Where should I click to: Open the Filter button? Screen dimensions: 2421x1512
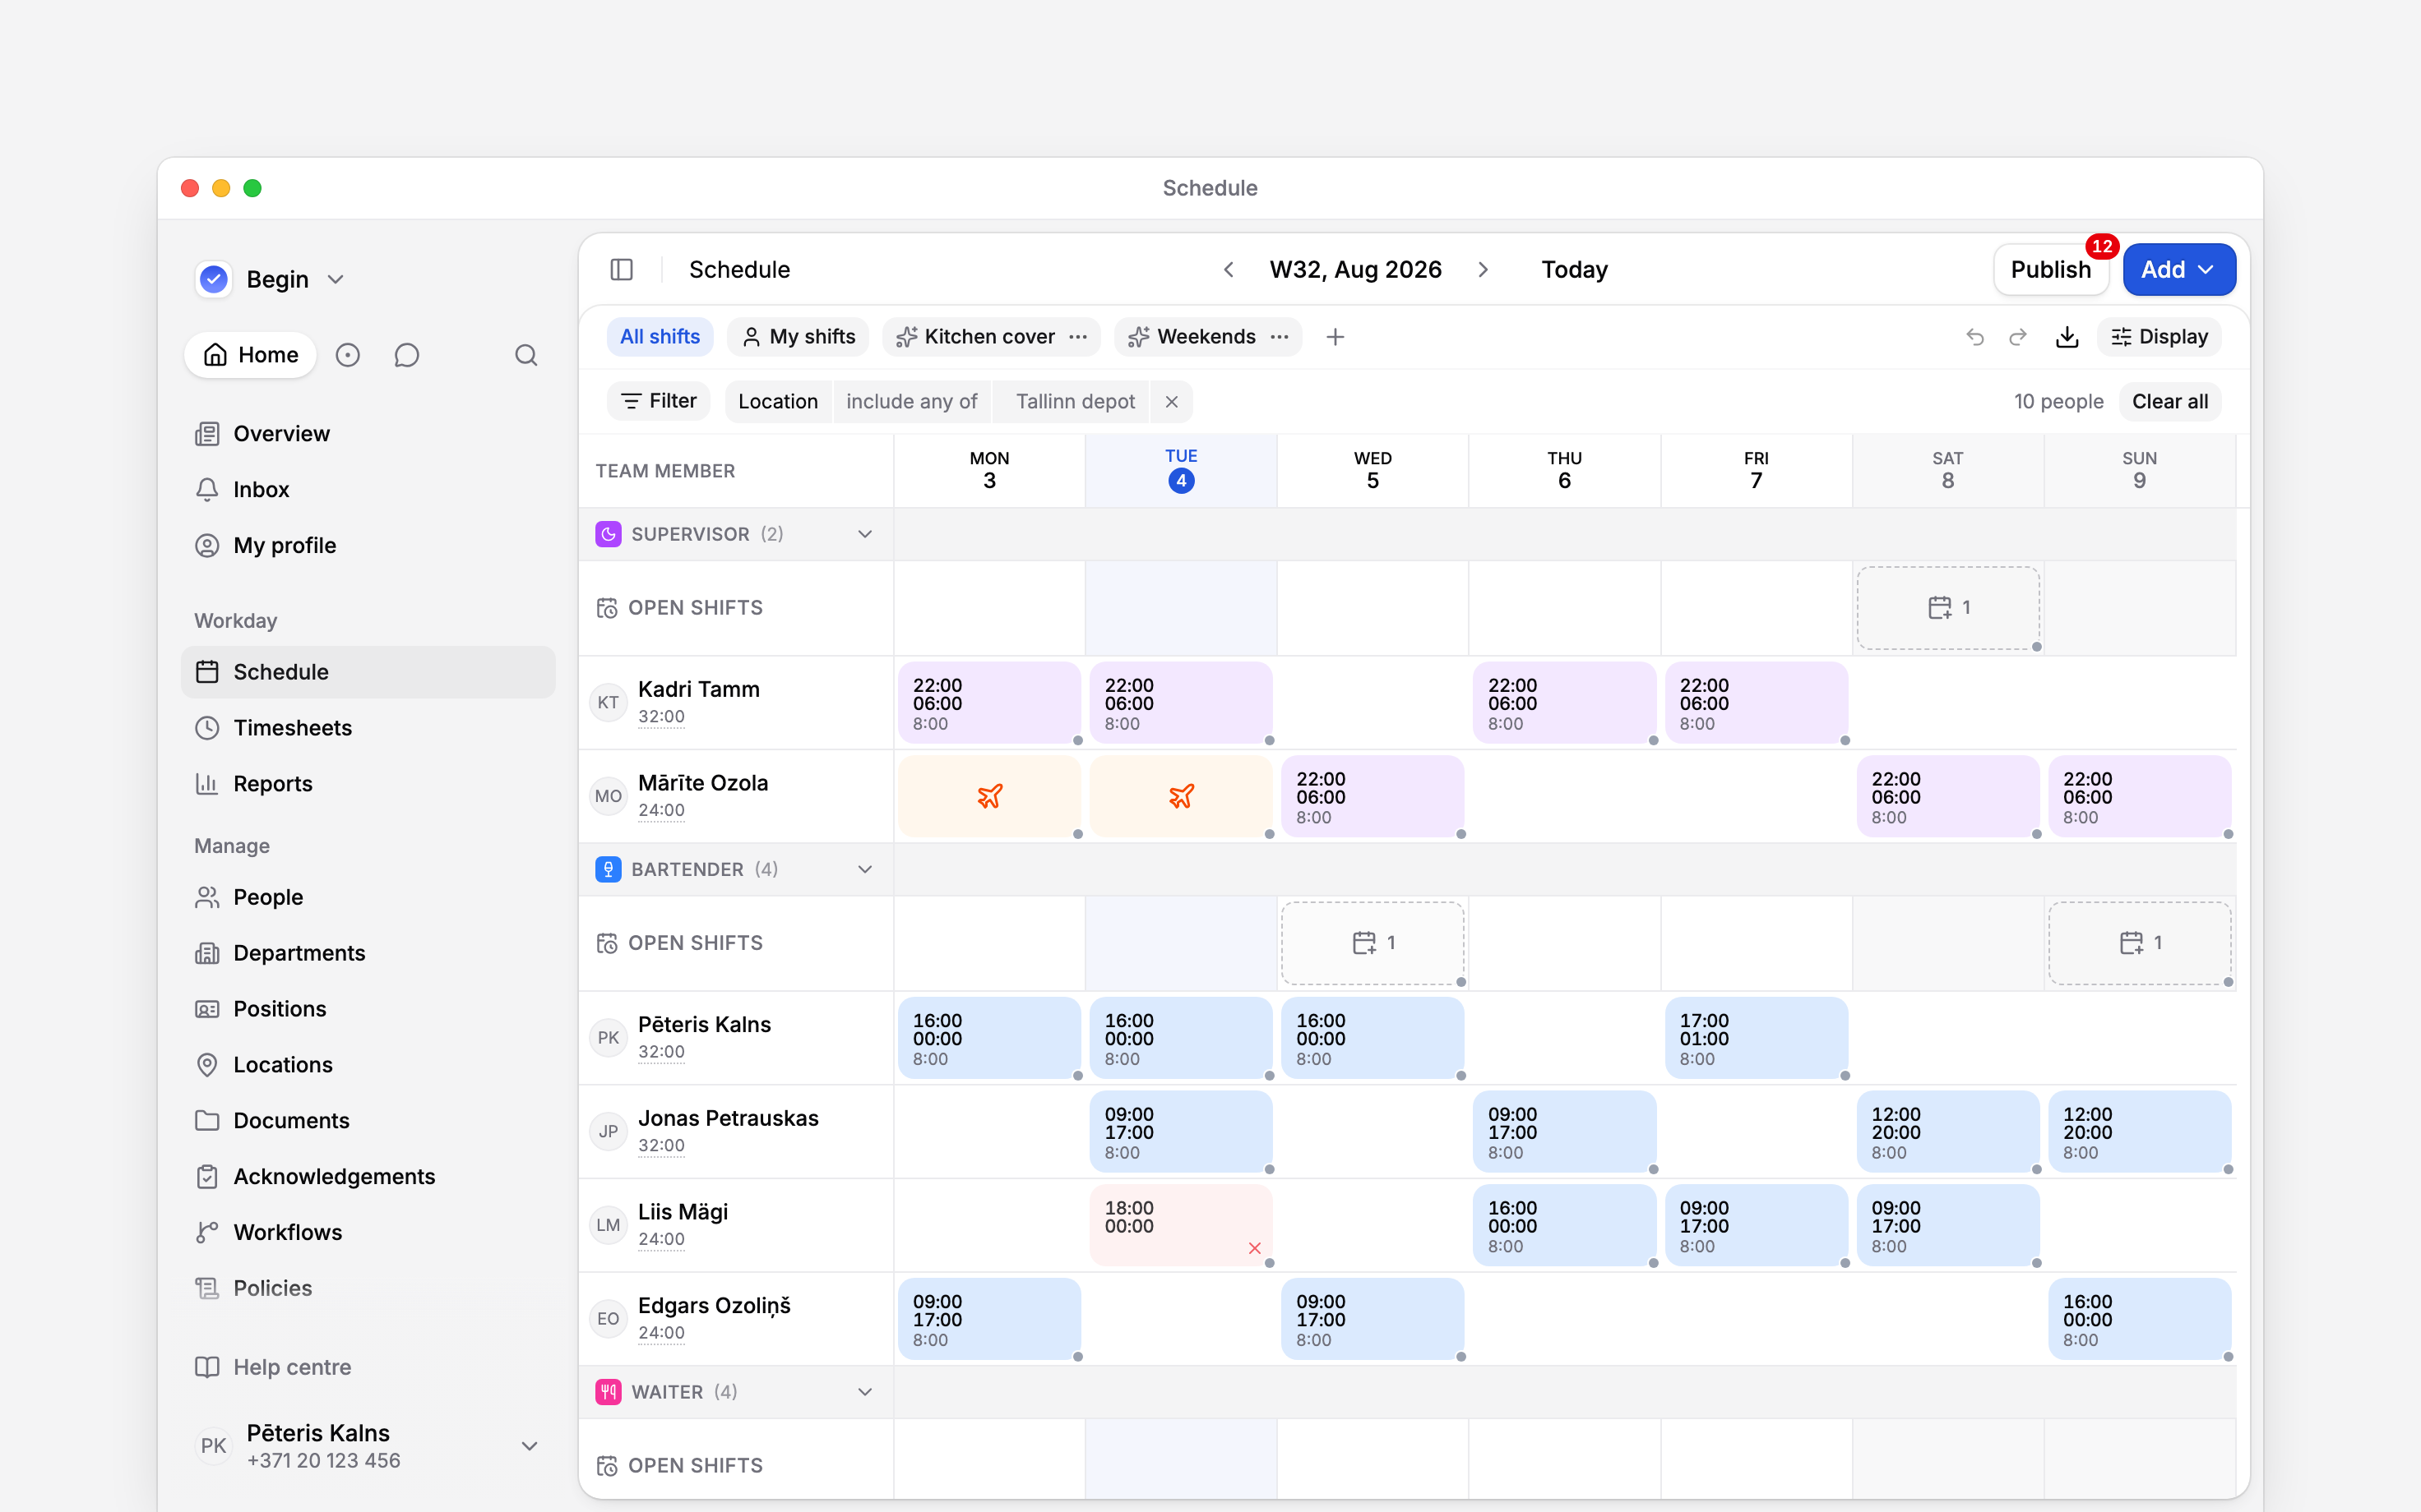[x=658, y=402]
